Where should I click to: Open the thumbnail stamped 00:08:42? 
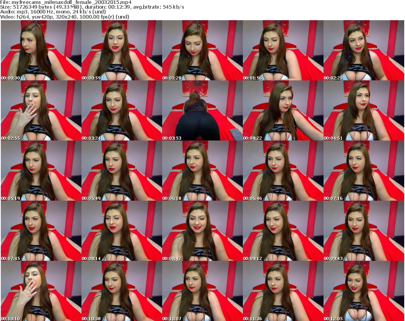tap(202, 231)
